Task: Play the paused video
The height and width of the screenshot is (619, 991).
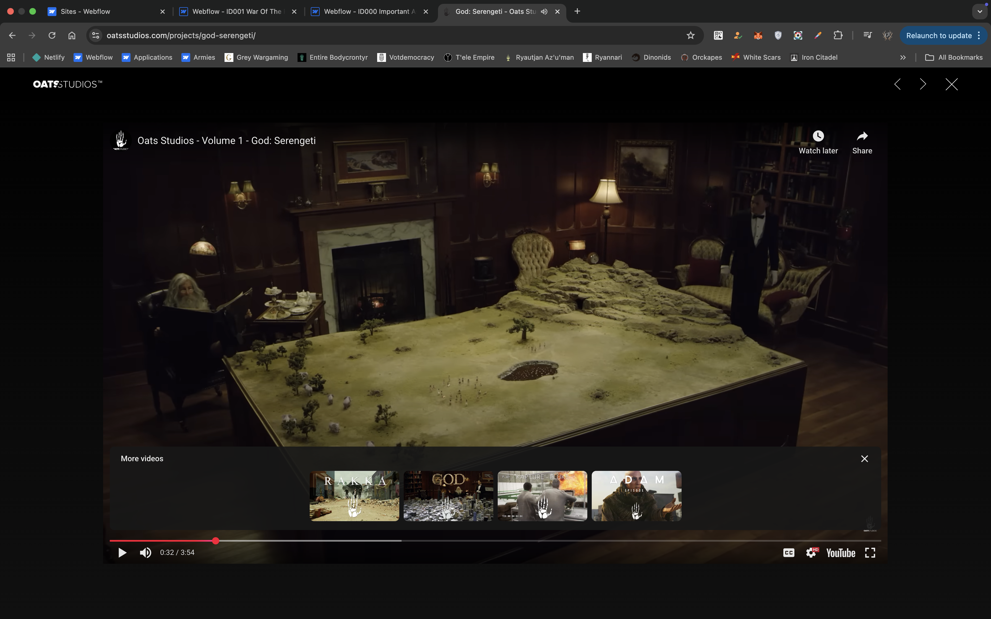Action: tap(122, 553)
